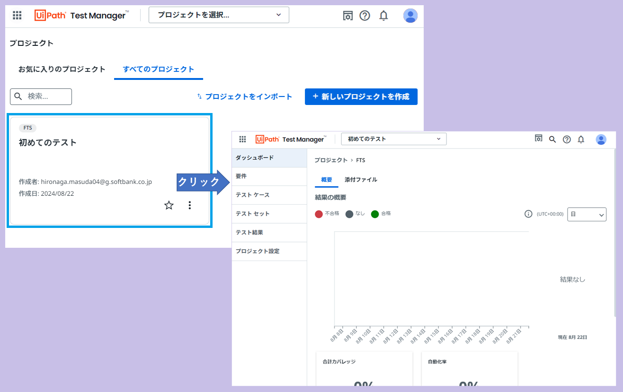Click UiPath logo in Projects window header
Image resolution: width=623 pixels, height=392 pixels.
coord(50,15)
